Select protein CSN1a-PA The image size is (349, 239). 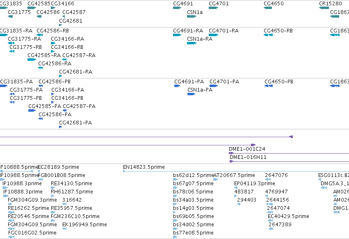click(200, 90)
